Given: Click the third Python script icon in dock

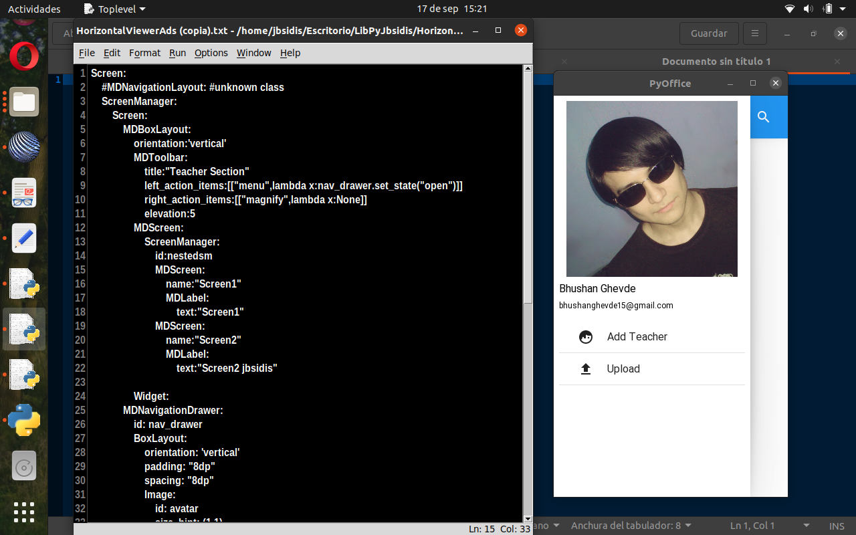Looking at the screenshot, I should tap(24, 374).
